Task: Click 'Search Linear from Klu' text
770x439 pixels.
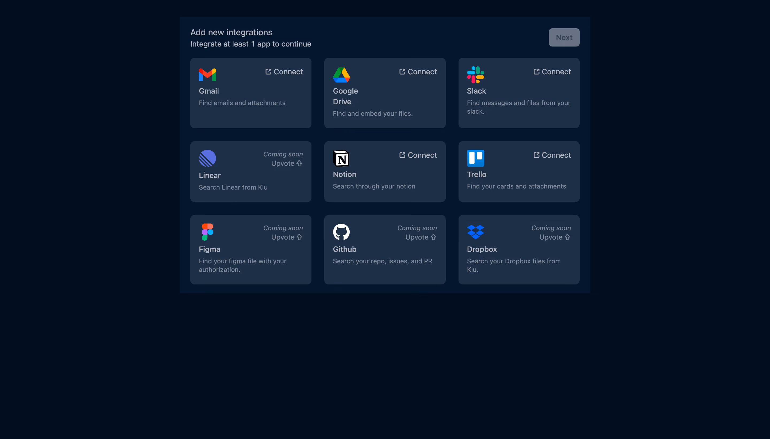Action: click(233, 187)
